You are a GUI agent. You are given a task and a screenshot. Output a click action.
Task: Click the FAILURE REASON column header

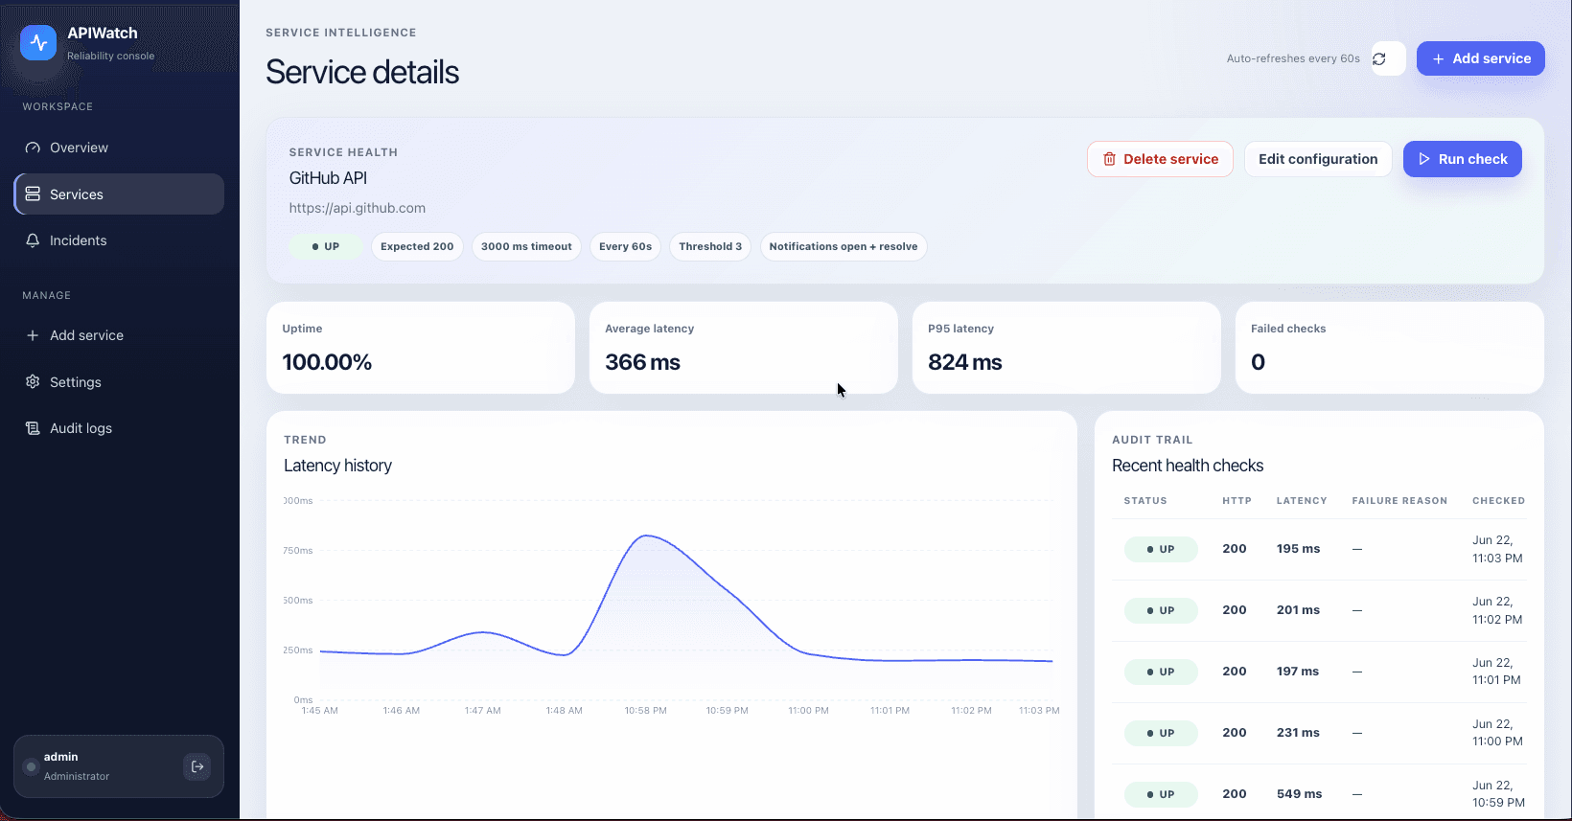point(1399,501)
